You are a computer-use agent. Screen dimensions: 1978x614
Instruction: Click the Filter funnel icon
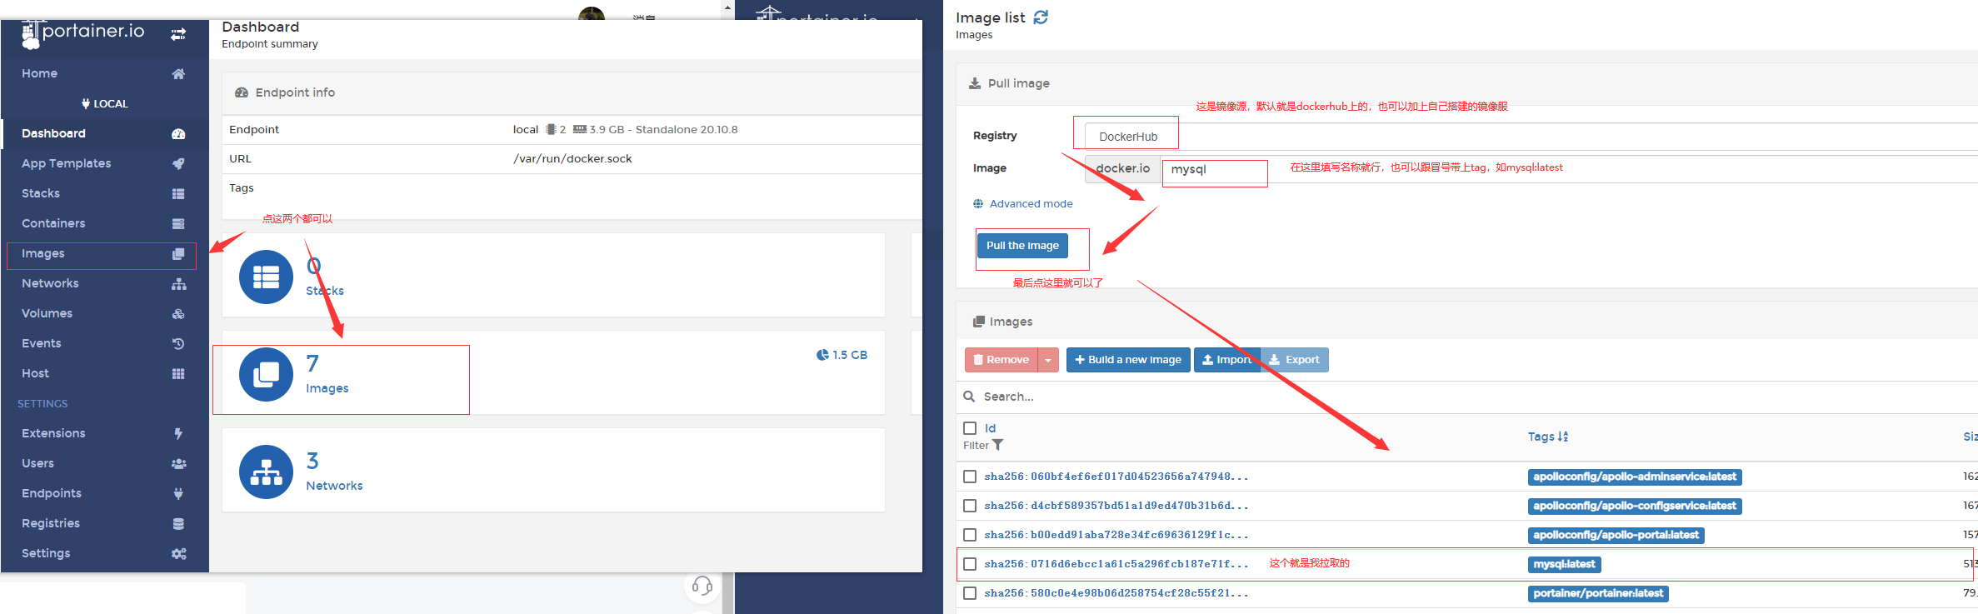coord(997,446)
